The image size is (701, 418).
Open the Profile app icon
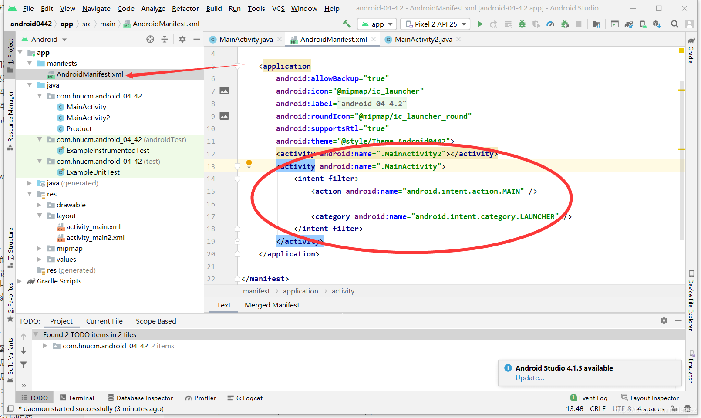point(551,24)
